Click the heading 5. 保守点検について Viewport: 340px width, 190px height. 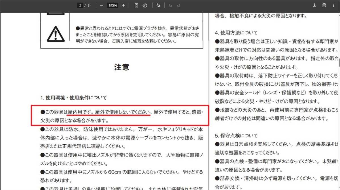tap(236, 135)
